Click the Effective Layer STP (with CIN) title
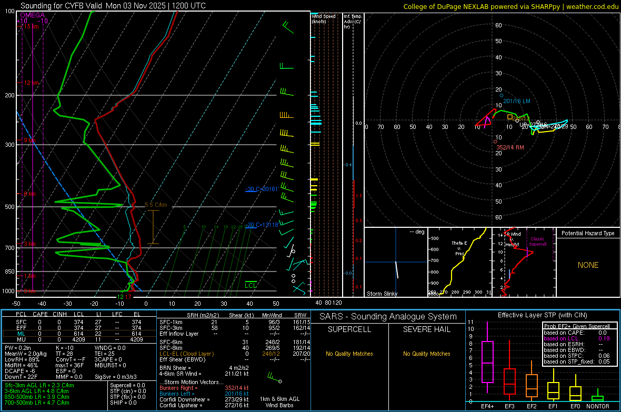Image resolution: width=621 pixels, height=412 pixels. point(543,315)
